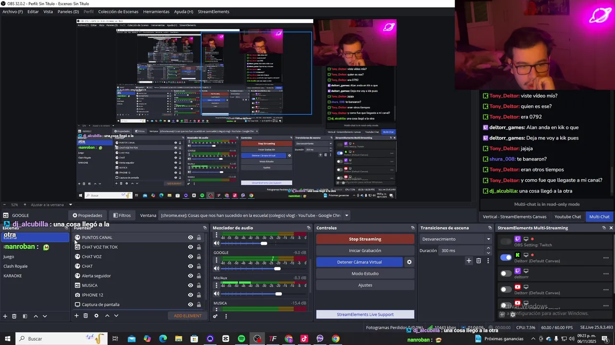The height and width of the screenshot is (345, 615).
Task: Enable Modo Estudio
Action: tap(365, 274)
